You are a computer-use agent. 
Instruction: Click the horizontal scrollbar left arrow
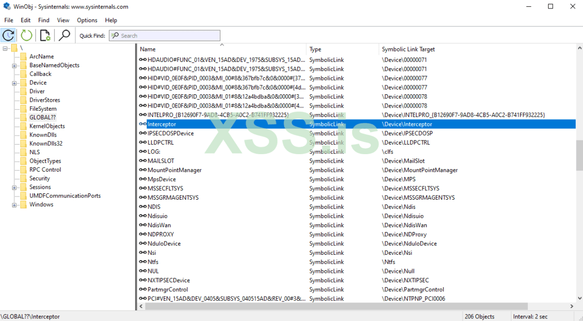pos(141,306)
